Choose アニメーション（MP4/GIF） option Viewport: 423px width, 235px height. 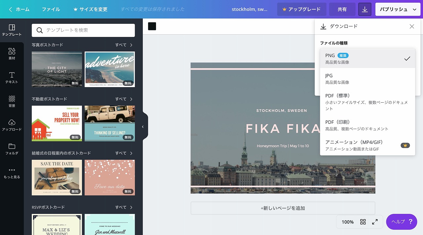click(x=367, y=145)
